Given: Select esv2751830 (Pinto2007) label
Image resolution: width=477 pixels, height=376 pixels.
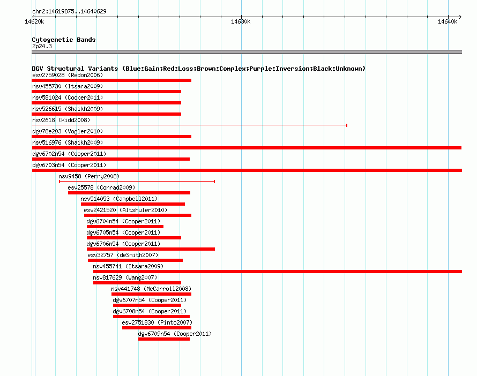Looking at the screenshot, I should coord(157,322).
